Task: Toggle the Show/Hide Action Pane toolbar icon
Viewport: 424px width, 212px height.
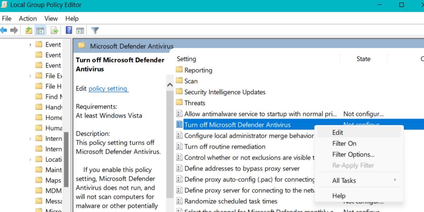Action: point(80,30)
